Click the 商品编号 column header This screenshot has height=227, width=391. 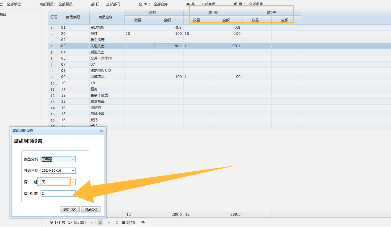coord(73,17)
